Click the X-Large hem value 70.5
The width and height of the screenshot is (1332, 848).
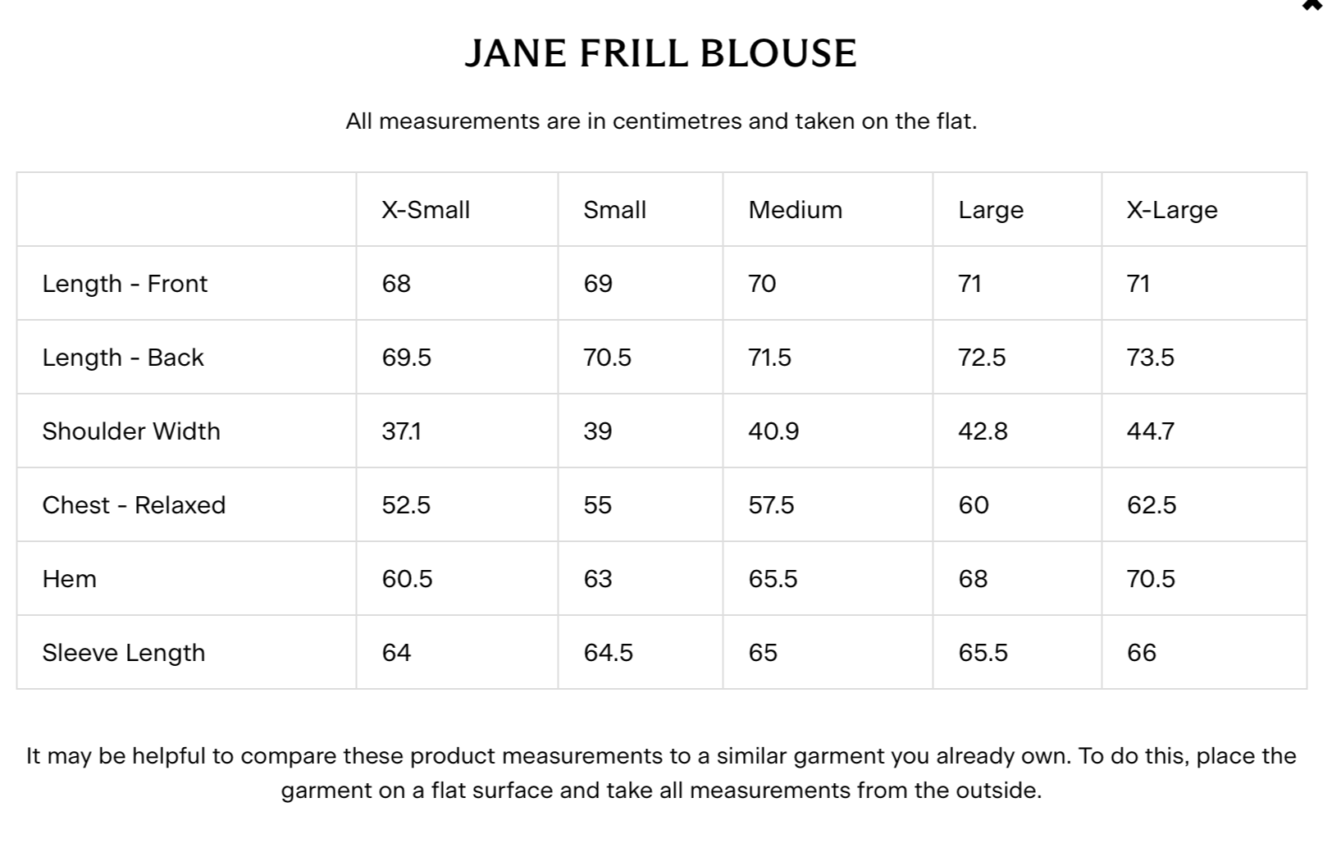coord(1151,579)
